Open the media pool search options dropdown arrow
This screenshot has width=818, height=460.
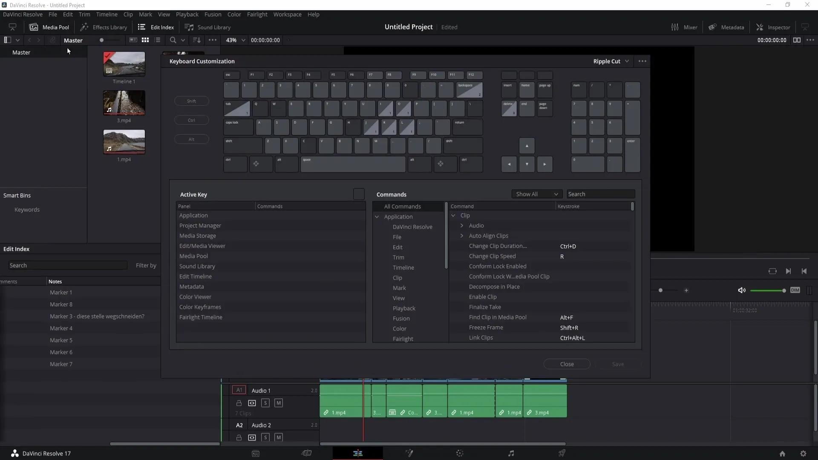pos(183,40)
